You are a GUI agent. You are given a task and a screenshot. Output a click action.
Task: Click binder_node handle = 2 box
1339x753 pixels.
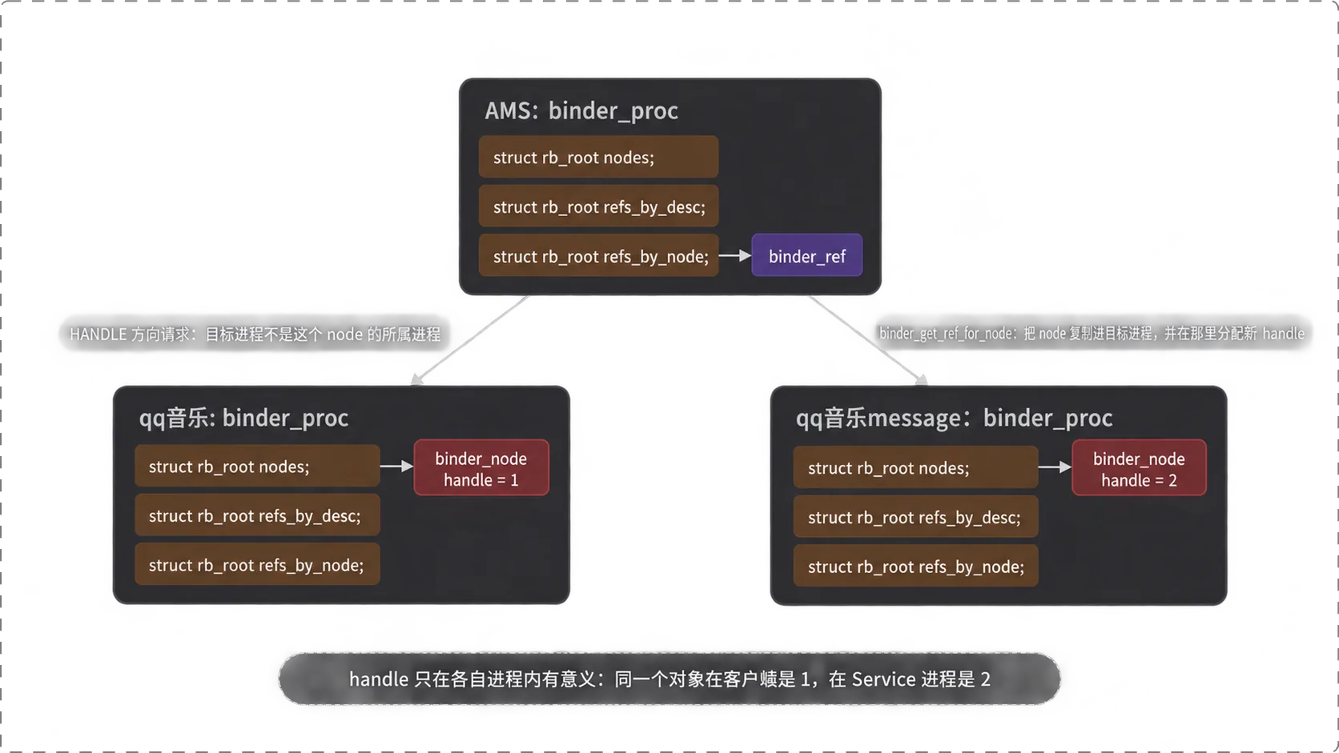[x=1139, y=468]
